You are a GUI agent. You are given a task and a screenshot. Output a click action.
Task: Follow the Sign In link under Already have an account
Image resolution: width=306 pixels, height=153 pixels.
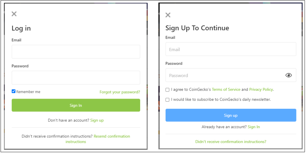pos(254,127)
